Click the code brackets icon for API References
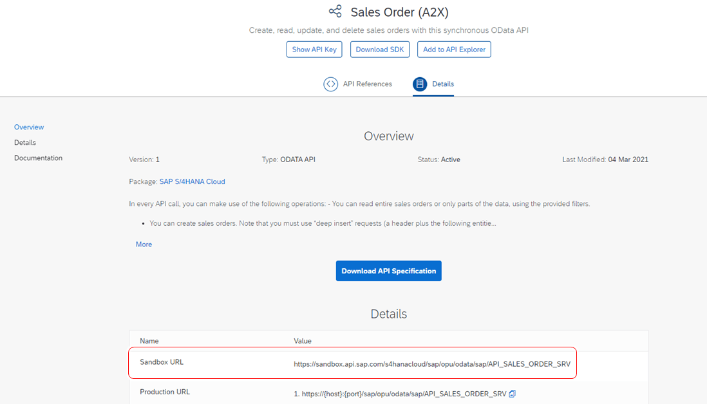The width and height of the screenshot is (707, 404). point(330,84)
